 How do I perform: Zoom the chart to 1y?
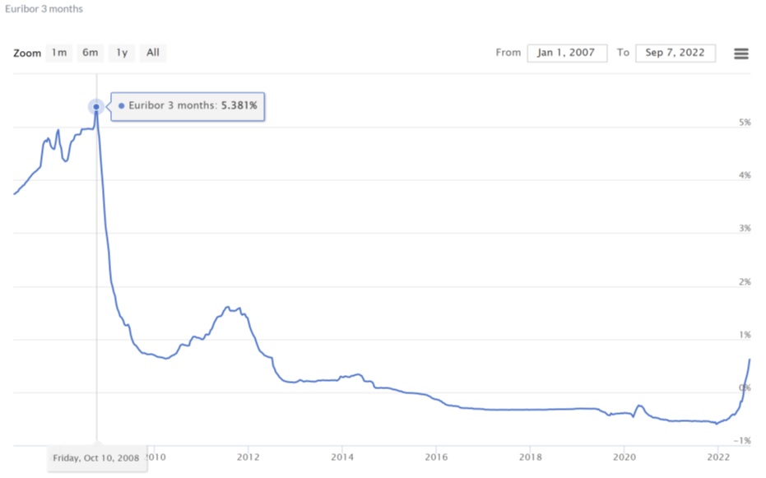pos(122,53)
